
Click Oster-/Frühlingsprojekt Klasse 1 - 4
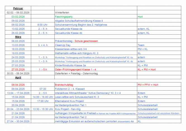click(x=75, y=69)
